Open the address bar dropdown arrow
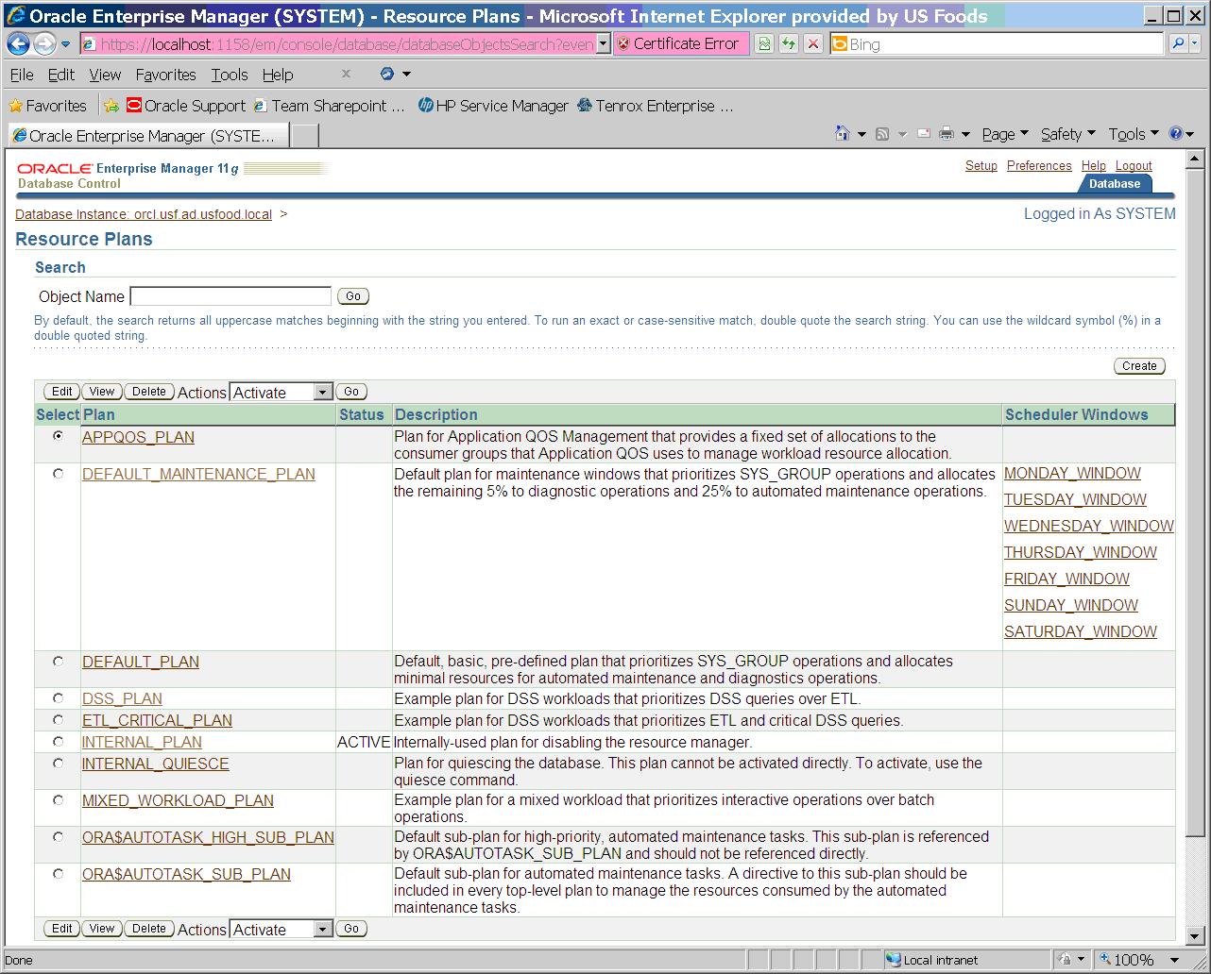Screen dimensions: 1211x974 click(x=604, y=44)
